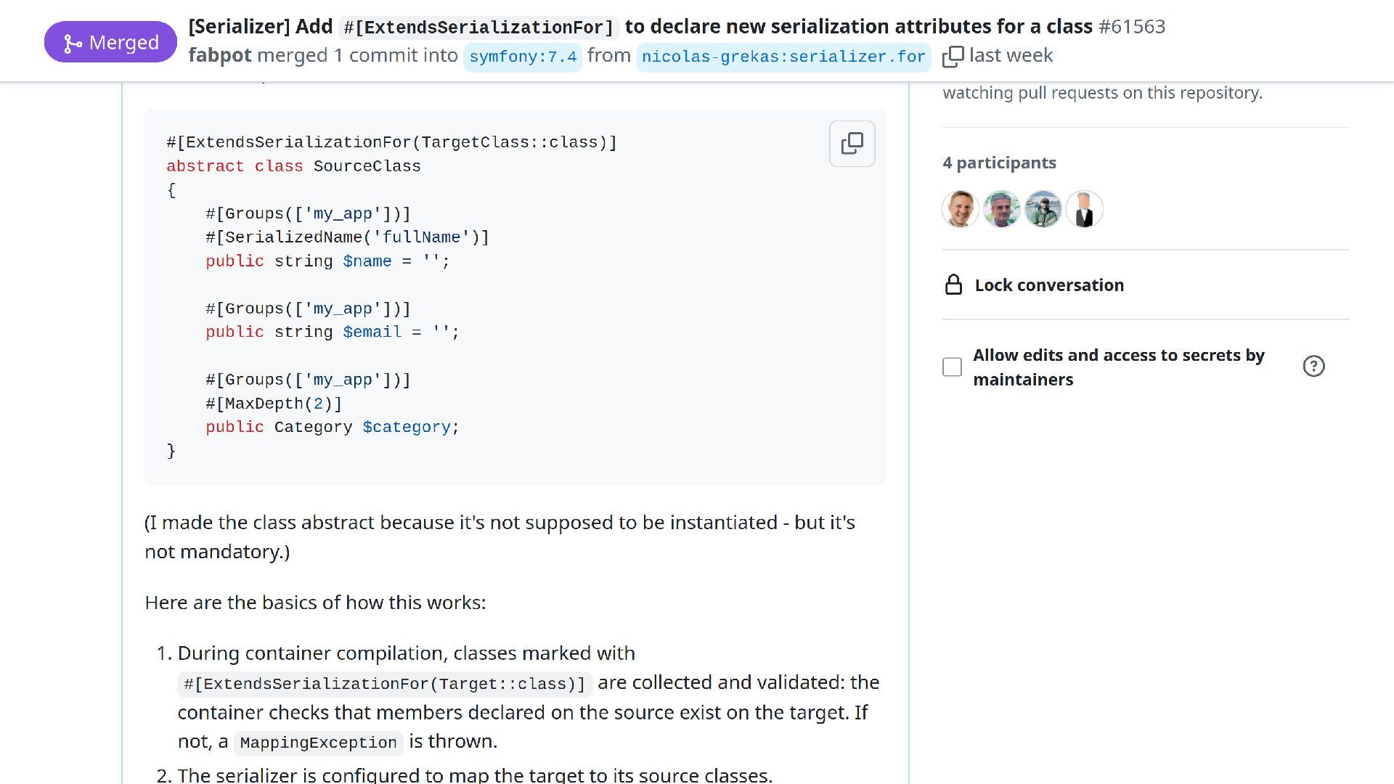1394x784 pixels.
Task: Click the Lock conversation link
Action: tap(1048, 285)
